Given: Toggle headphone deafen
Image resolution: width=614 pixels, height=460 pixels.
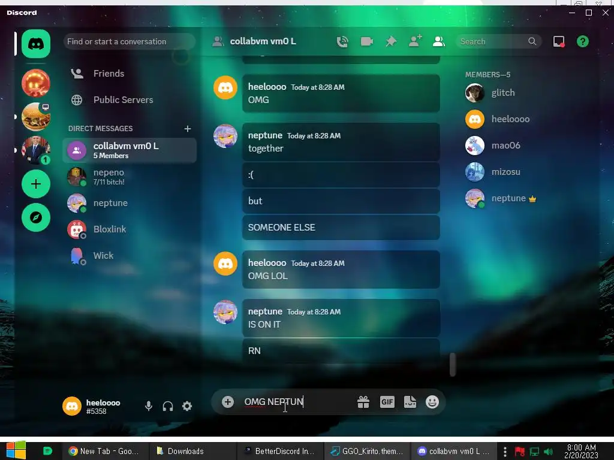Looking at the screenshot, I should (x=168, y=406).
